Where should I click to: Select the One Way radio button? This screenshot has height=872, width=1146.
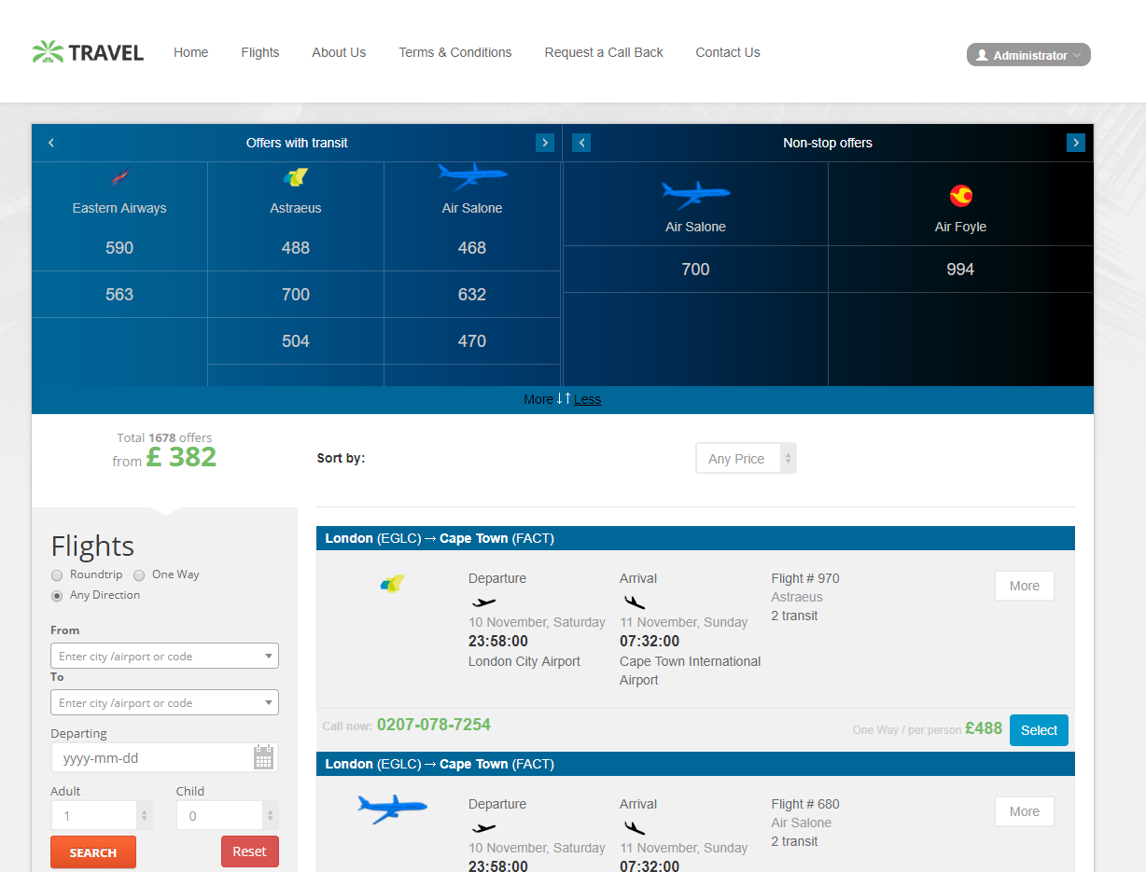point(139,575)
